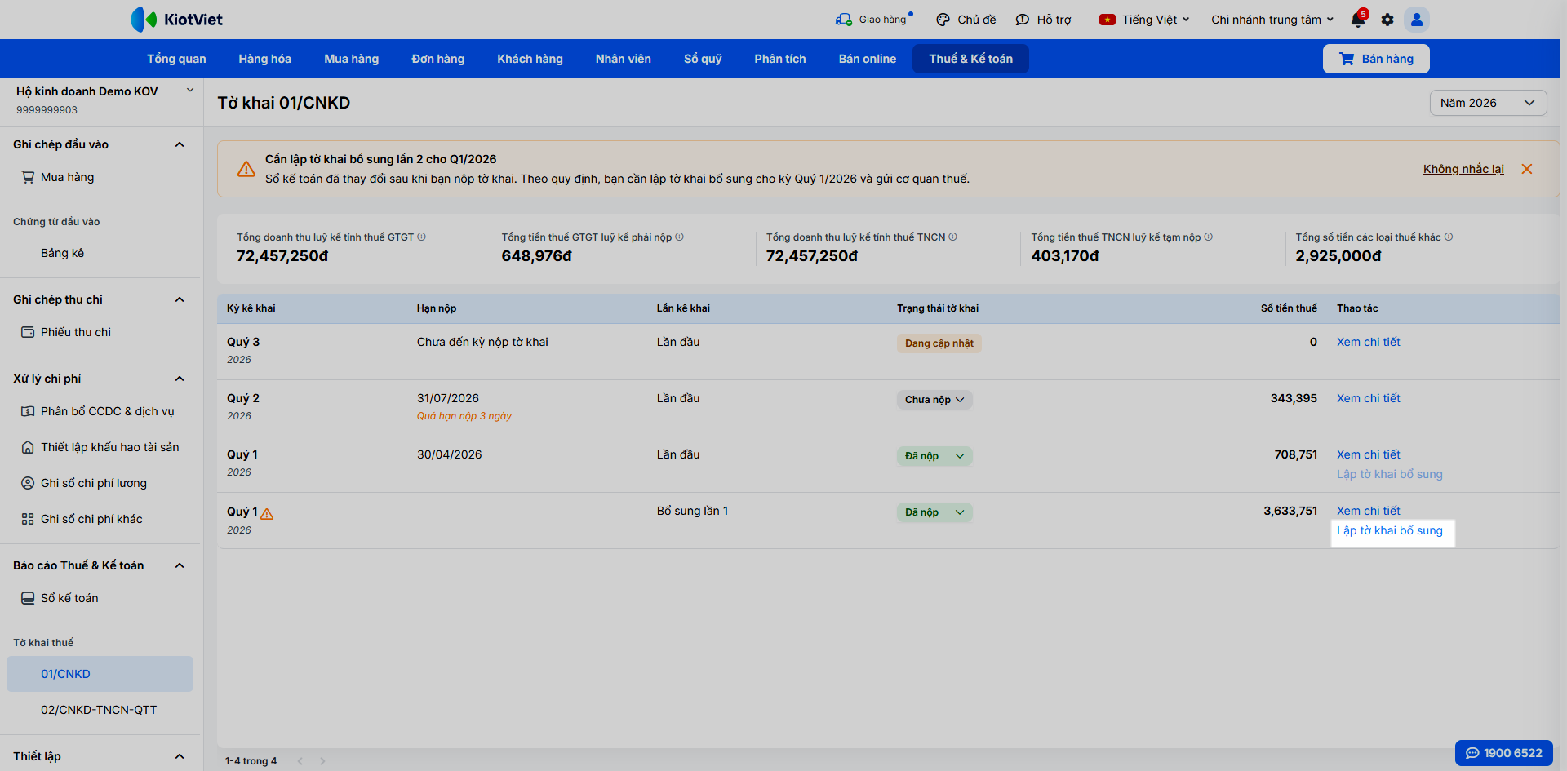1567x771 pixels.
Task: Click info icon beside doanh thu tính thuế TNCN
Action: pos(953,237)
